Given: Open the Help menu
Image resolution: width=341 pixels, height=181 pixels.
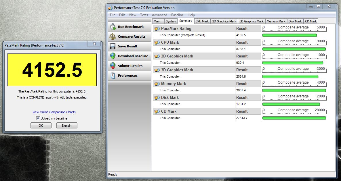Looking at the screenshot, I should pos(191,15).
